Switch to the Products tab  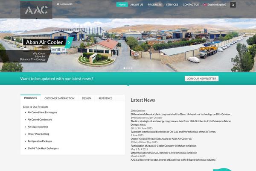coord(31,98)
